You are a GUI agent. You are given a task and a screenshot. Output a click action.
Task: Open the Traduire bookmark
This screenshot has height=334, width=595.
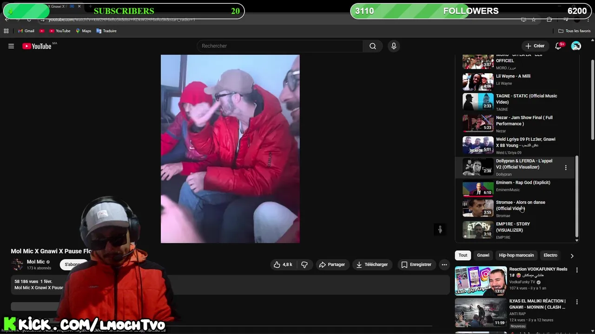coord(106,31)
